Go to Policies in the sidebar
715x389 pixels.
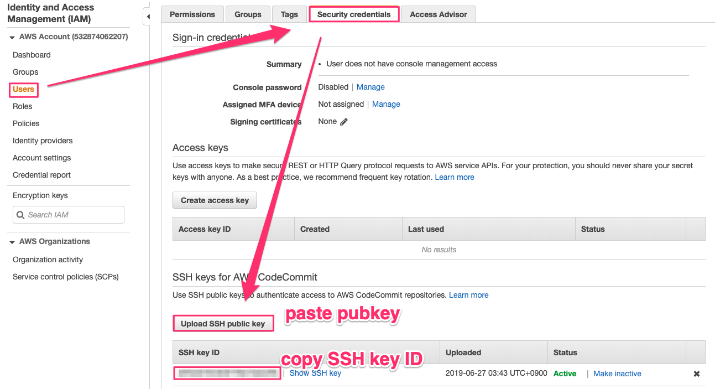tap(26, 123)
